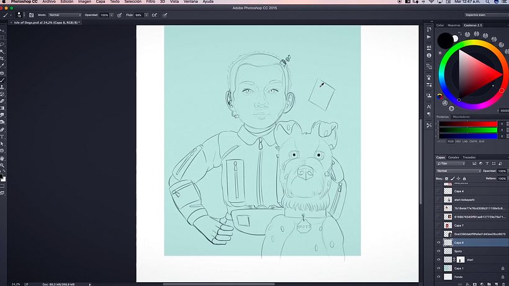Viewport: 509px width, 286px height.
Task: Open the tool preset picker arrow
Action: coord(11,15)
